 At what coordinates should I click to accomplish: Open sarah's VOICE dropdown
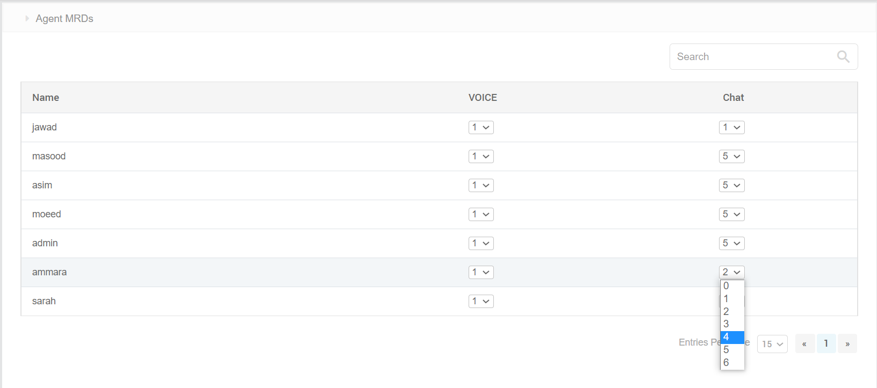coord(481,301)
